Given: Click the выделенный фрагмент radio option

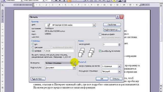Looking at the screenshot, I should pyautogui.click(x=51, y=47).
